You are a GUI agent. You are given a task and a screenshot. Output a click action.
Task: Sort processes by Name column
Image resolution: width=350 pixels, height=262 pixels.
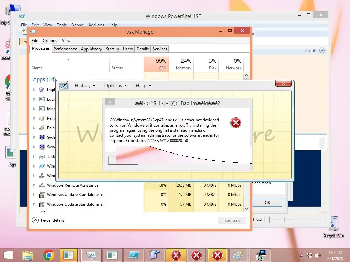tap(69, 64)
